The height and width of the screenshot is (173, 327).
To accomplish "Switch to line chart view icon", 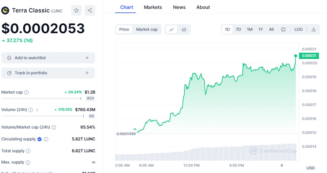I will coord(172,30).
